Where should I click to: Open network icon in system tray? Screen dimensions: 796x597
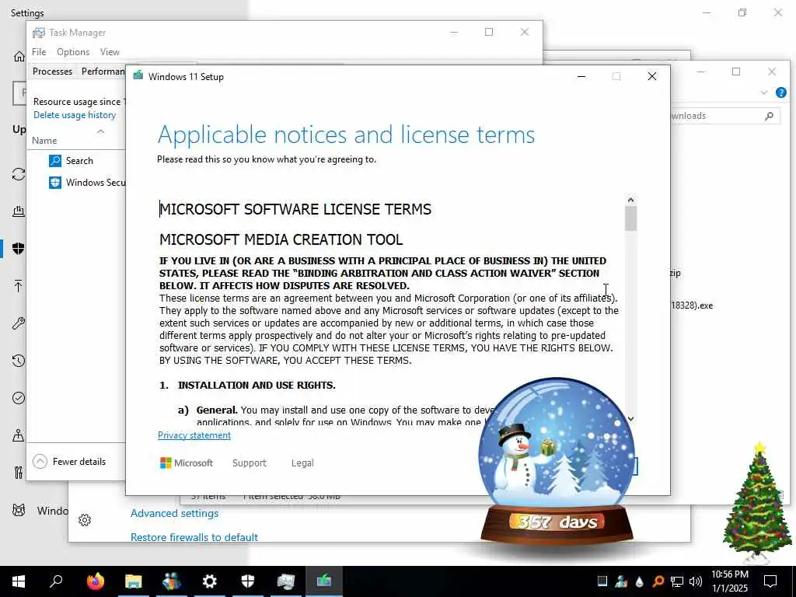click(x=677, y=581)
